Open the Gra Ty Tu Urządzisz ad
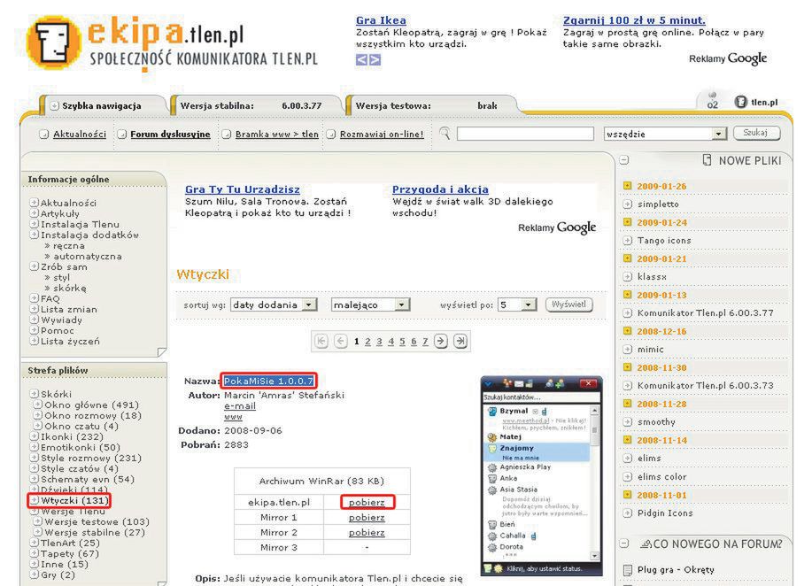The image size is (812, 586). click(x=243, y=189)
